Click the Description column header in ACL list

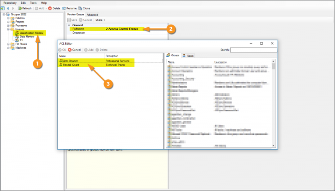click(134, 56)
